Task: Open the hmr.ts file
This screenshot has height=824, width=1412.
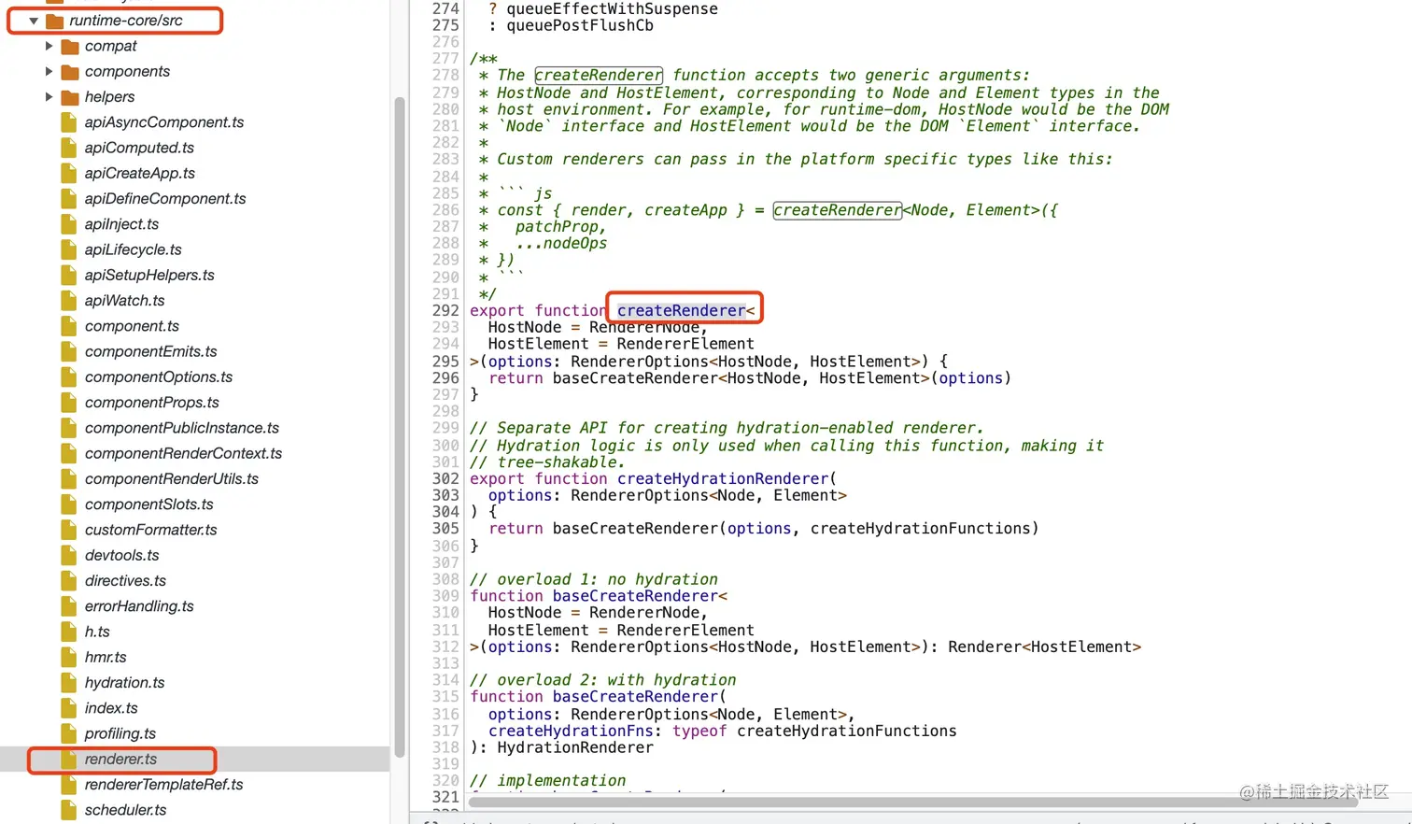Action: pyautogui.click(x=106, y=657)
